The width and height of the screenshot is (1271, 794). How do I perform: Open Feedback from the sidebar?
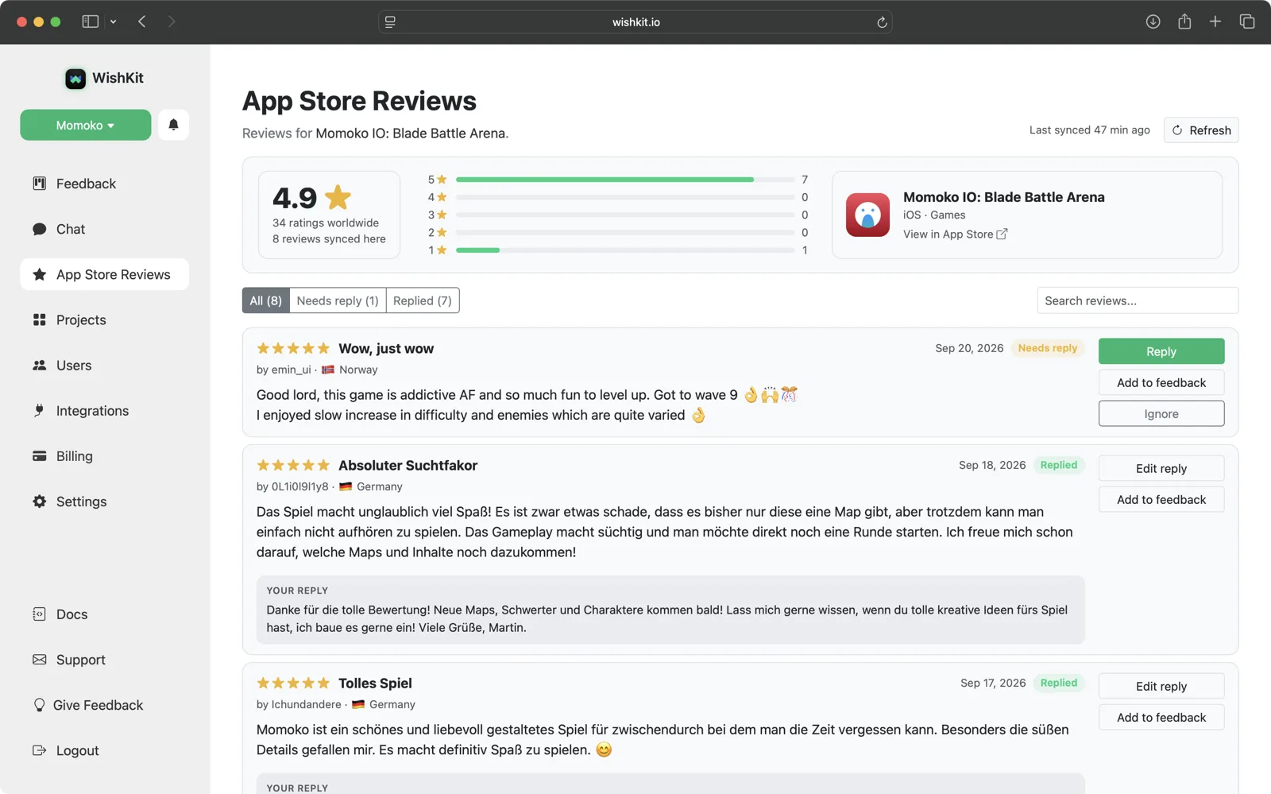[x=105, y=184]
